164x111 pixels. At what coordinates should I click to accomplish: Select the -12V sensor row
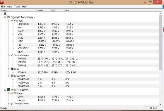pos(88,41)
